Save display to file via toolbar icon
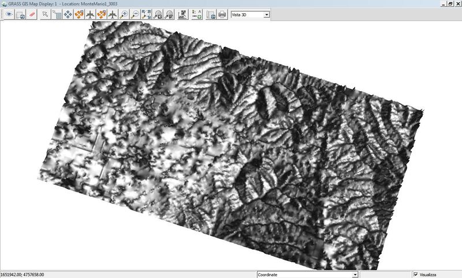Image resolution: width=462 pixels, height=278 pixels. 211,14
